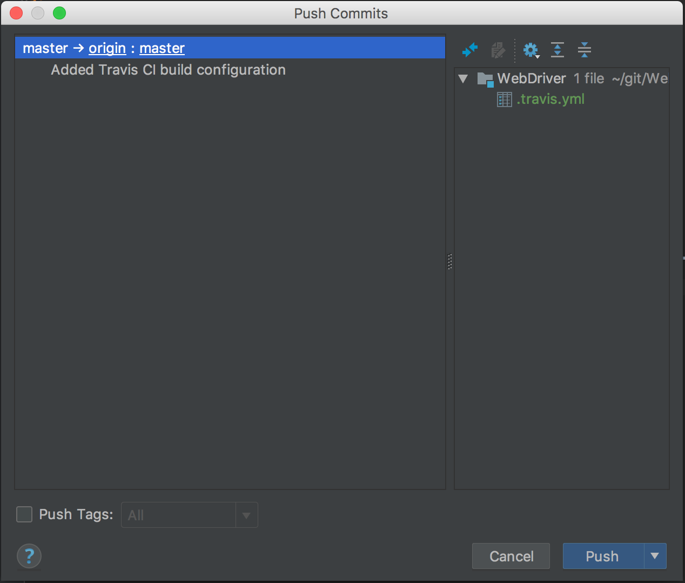The width and height of the screenshot is (685, 583).
Task: Enable the Push Tags checkbox
Action: coord(24,514)
